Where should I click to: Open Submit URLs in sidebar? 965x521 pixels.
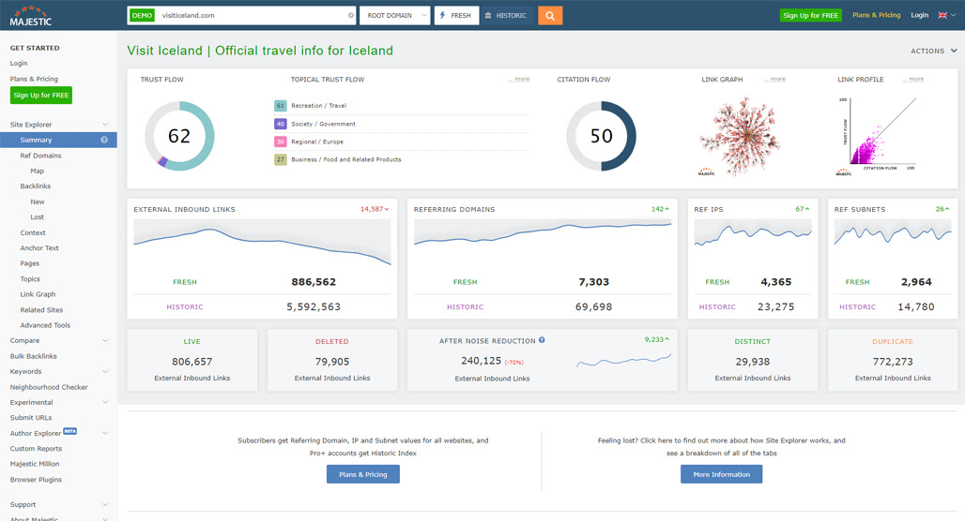(31, 418)
